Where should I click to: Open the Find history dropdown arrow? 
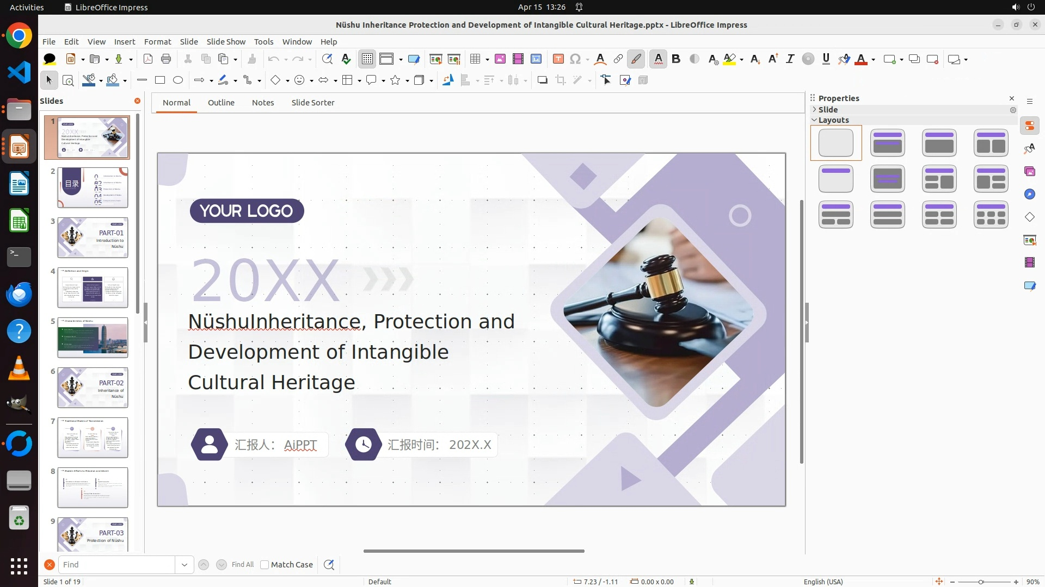click(x=184, y=565)
